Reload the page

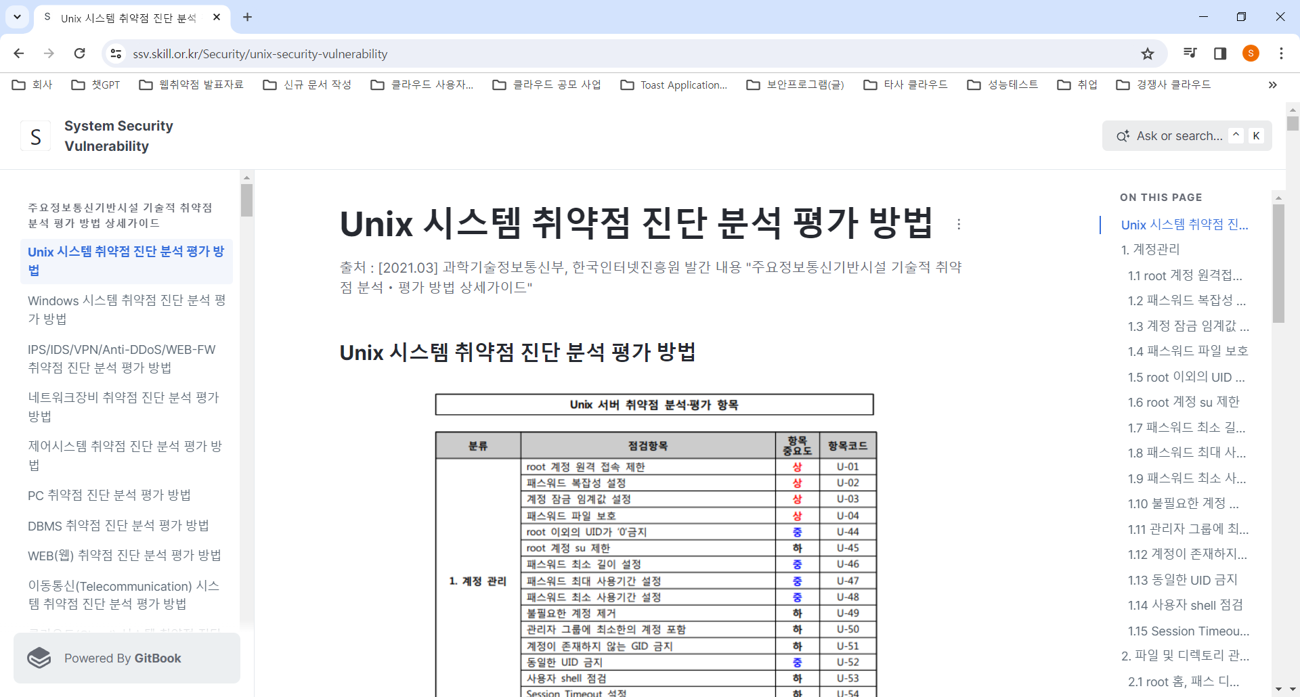pos(80,53)
